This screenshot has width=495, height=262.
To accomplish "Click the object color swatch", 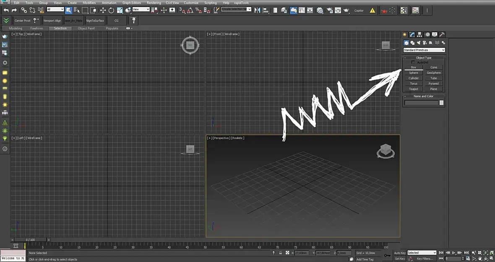I will click(441, 103).
